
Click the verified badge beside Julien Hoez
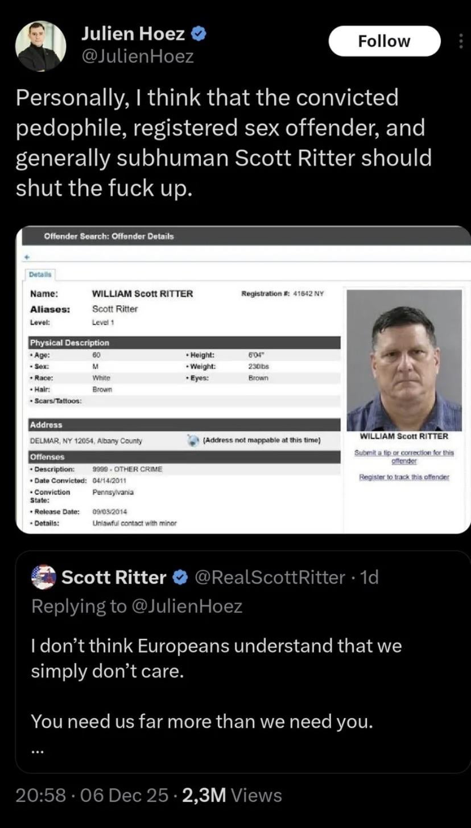[x=198, y=34]
